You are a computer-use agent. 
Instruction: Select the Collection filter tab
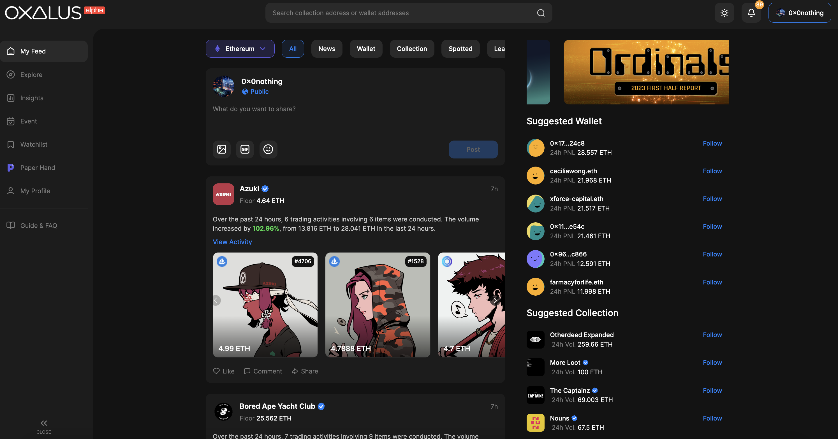pos(412,49)
